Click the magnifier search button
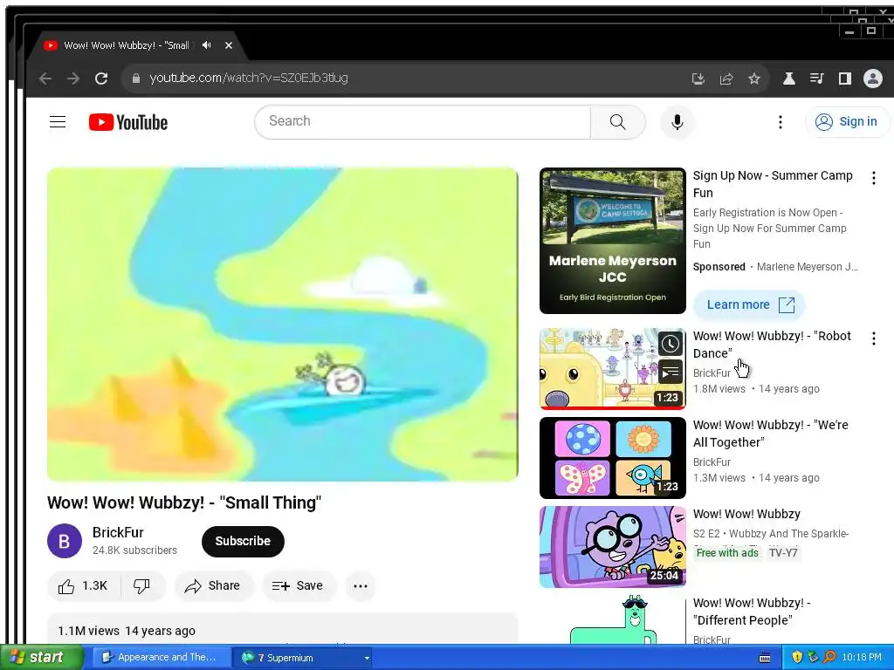Image resolution: width=894 pixels, height=670 pixels. pos(617,122)
